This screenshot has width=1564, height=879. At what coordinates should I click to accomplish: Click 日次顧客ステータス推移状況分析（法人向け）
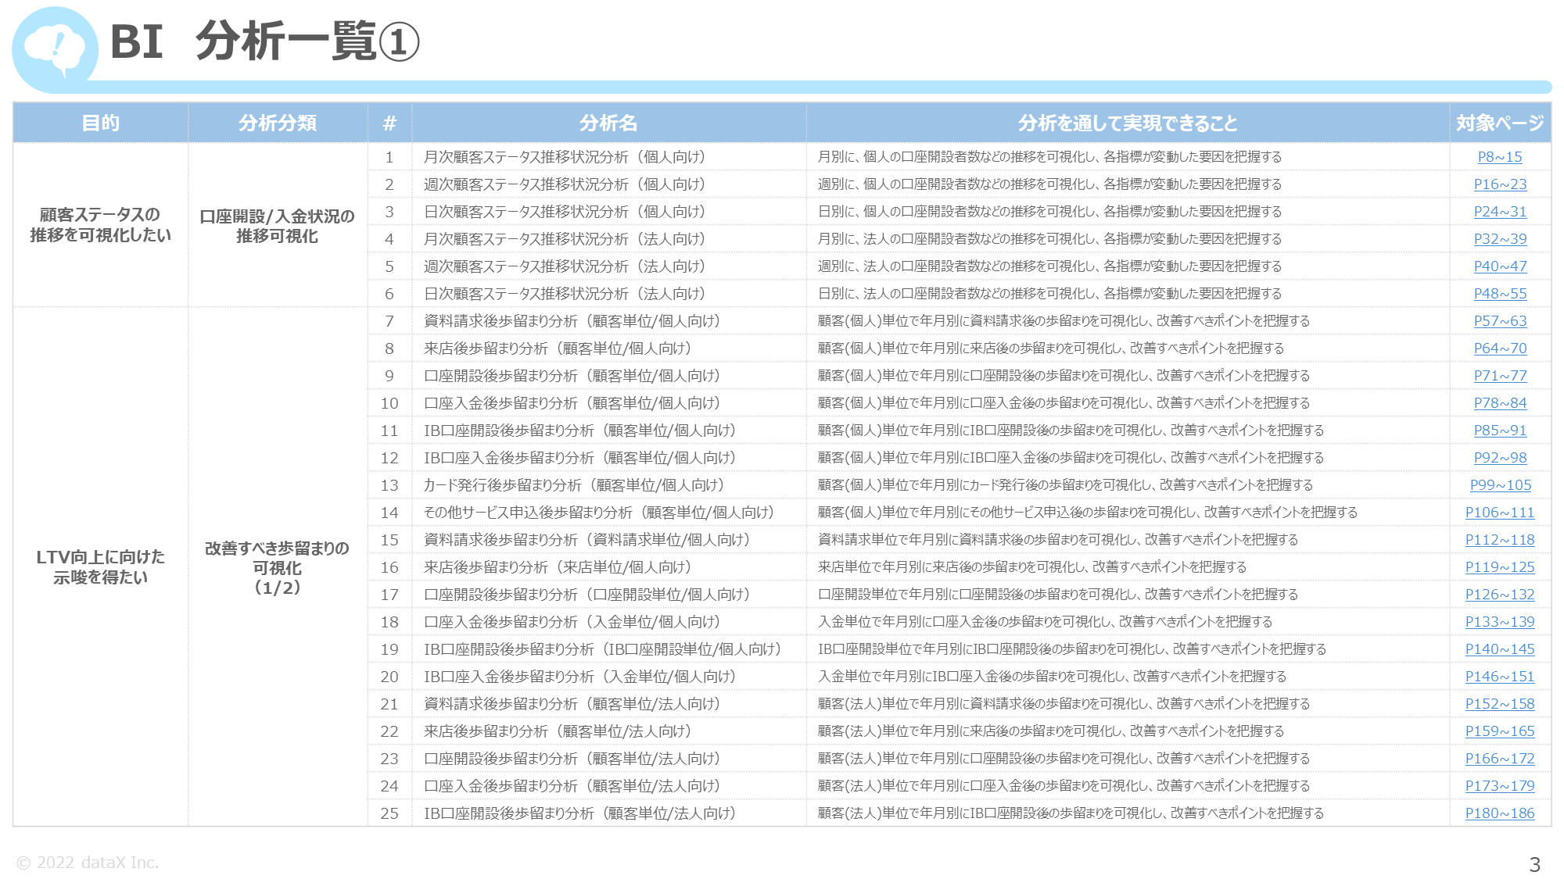[565, 294]
